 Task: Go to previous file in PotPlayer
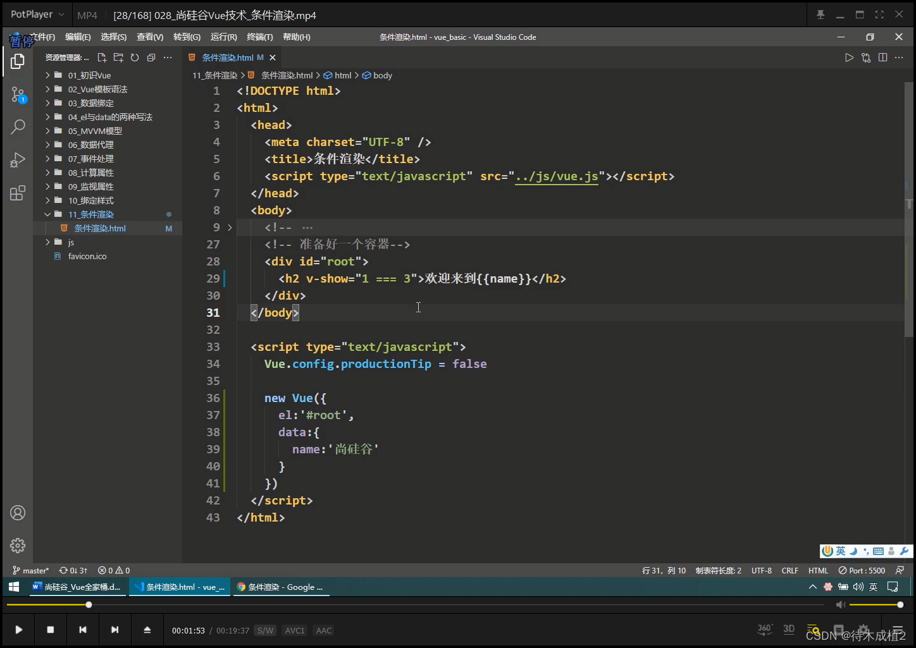tap(83, 630)
